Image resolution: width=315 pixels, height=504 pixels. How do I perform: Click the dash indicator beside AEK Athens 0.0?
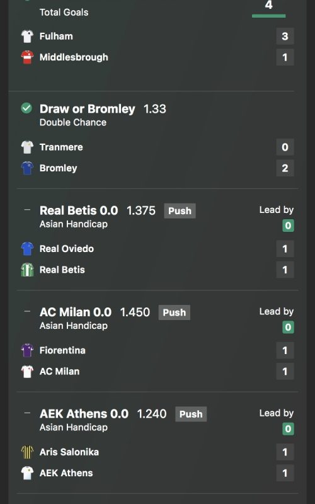click(x=27, y=413)
